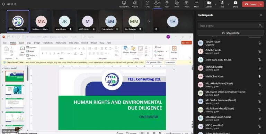Click the Take control icon
Image resolution: width=266 pixels, height=134 pixels.
tap(124, 3)
